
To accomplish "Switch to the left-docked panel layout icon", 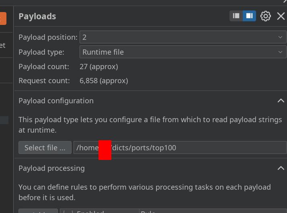I will [x=236, y=16].
